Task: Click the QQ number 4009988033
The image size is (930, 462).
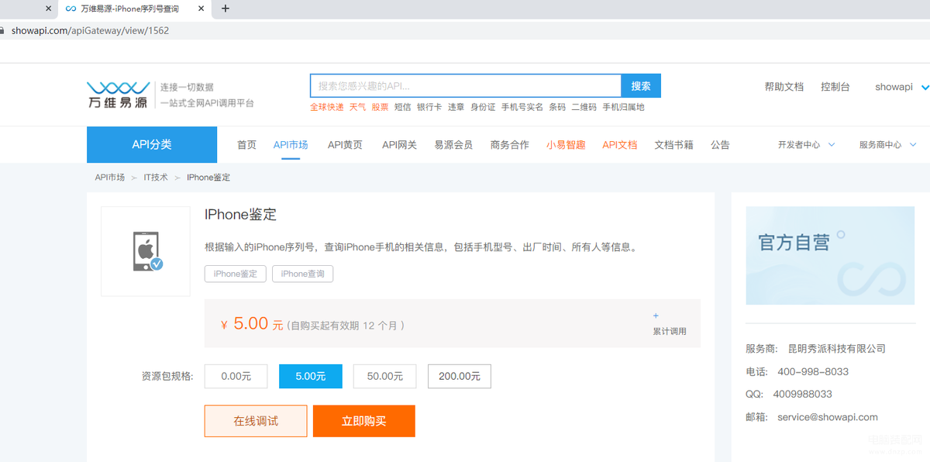Action: click(803, 394)
